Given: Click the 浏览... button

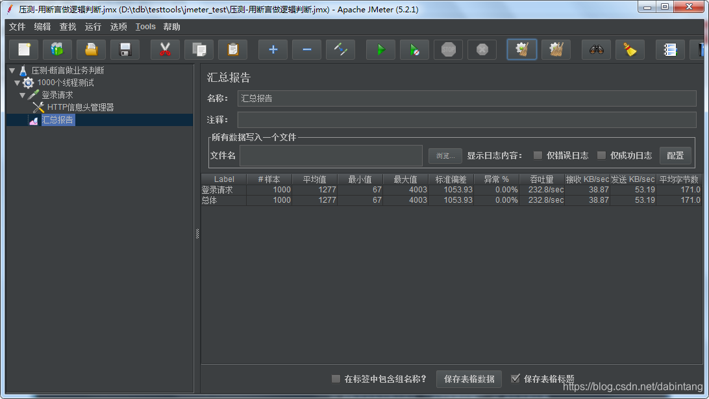Looking at the screenshot, I should pyautogui.click(x=445, y=155).
